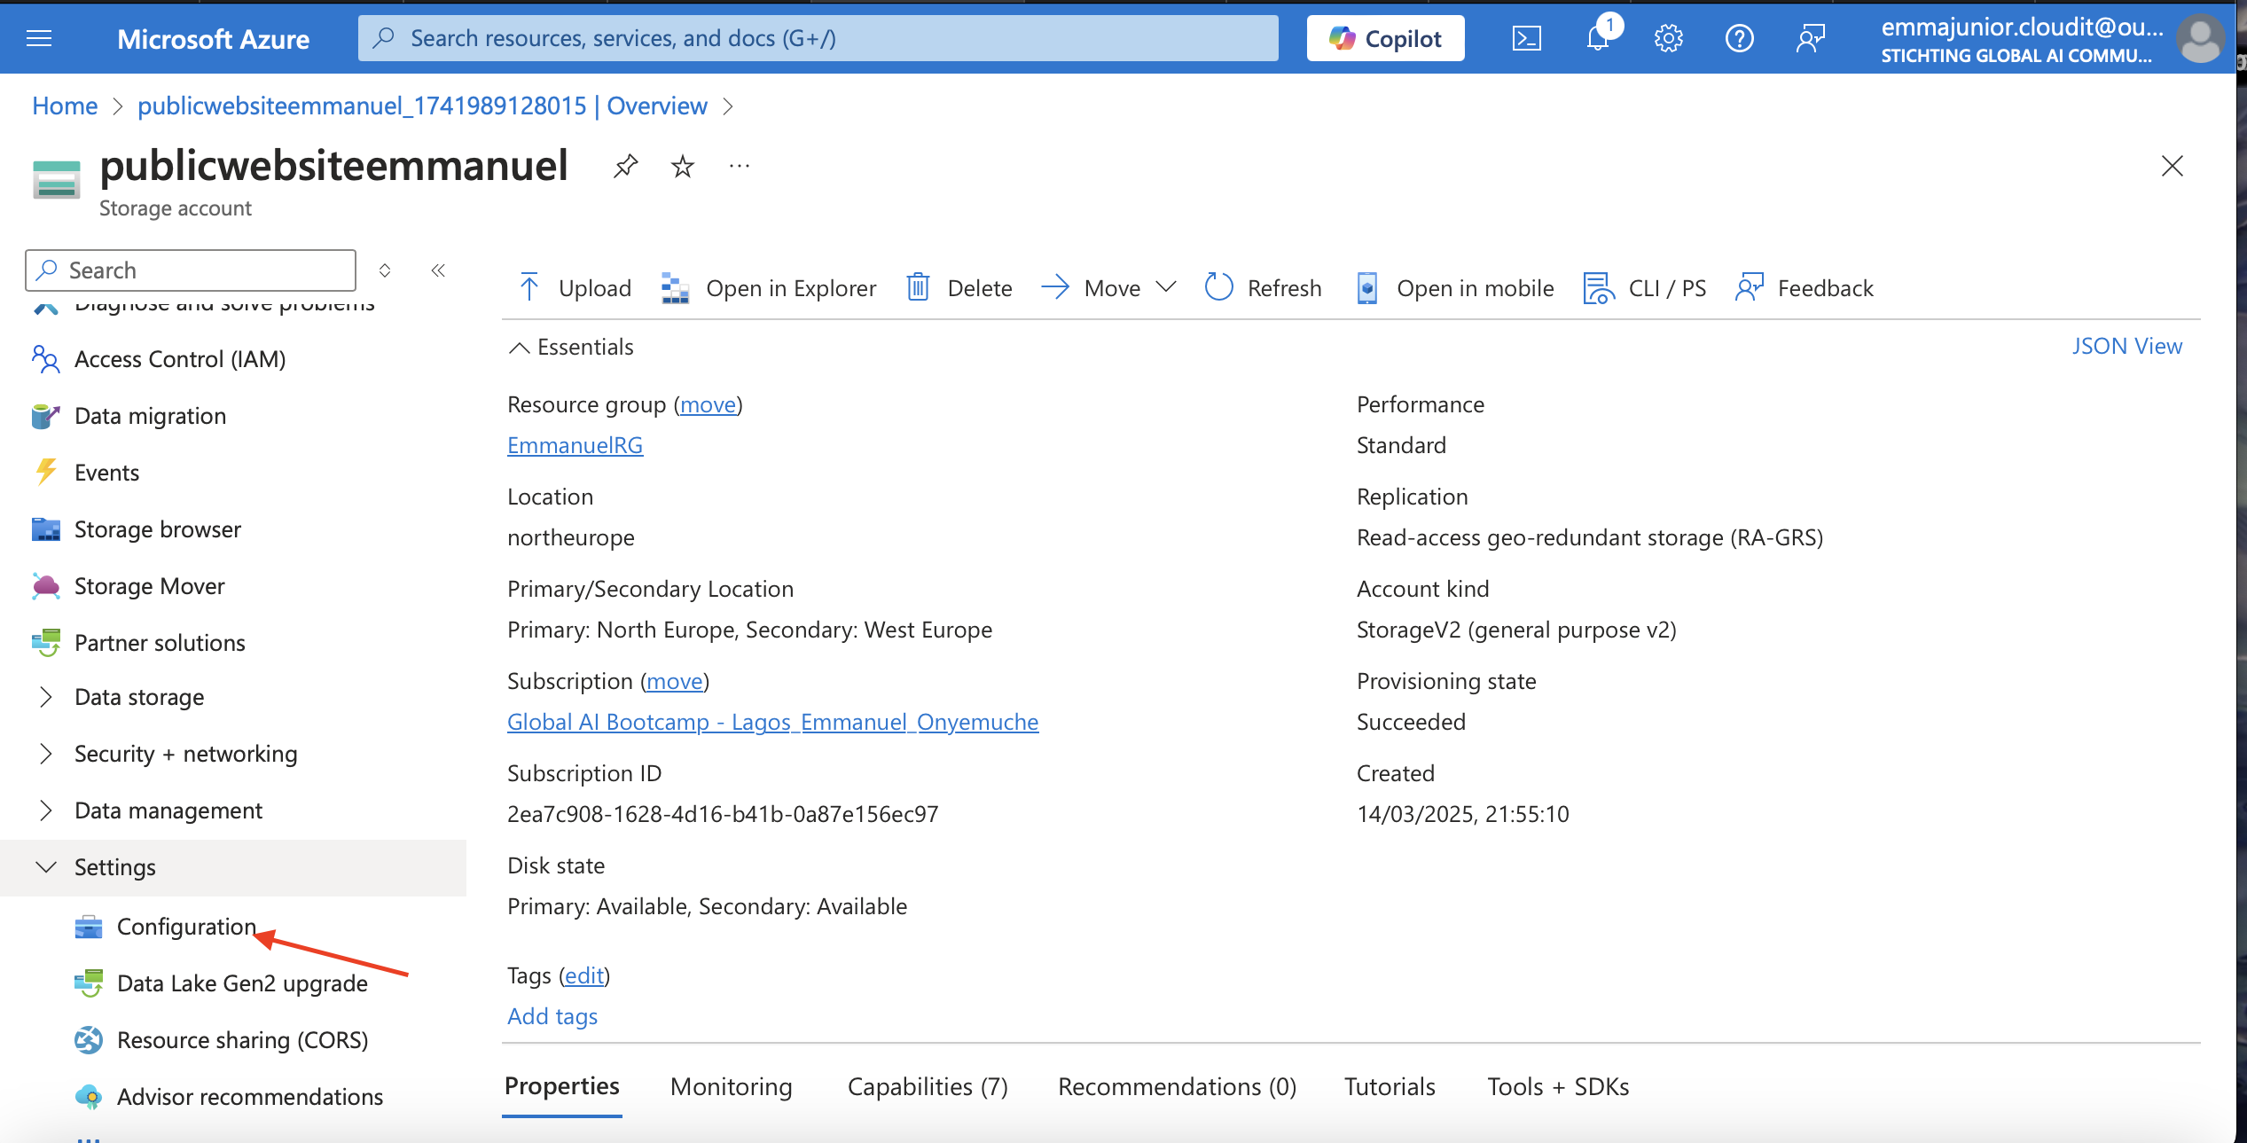Open Access Control (IAM)
2247x1143 pixels.
180,359
